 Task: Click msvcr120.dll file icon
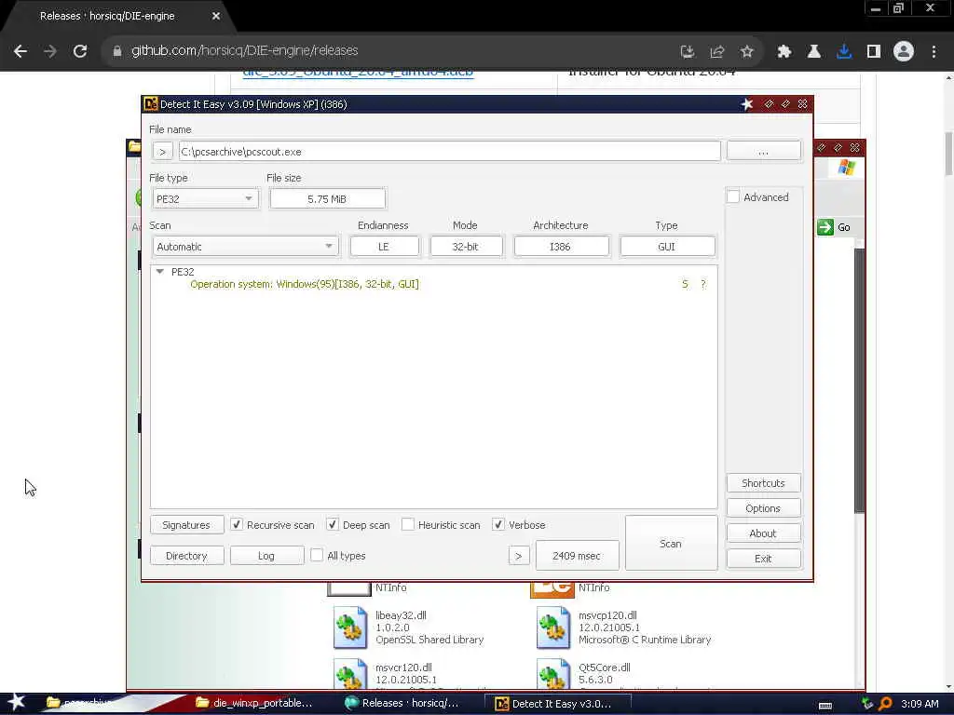[x=350, y=674]
